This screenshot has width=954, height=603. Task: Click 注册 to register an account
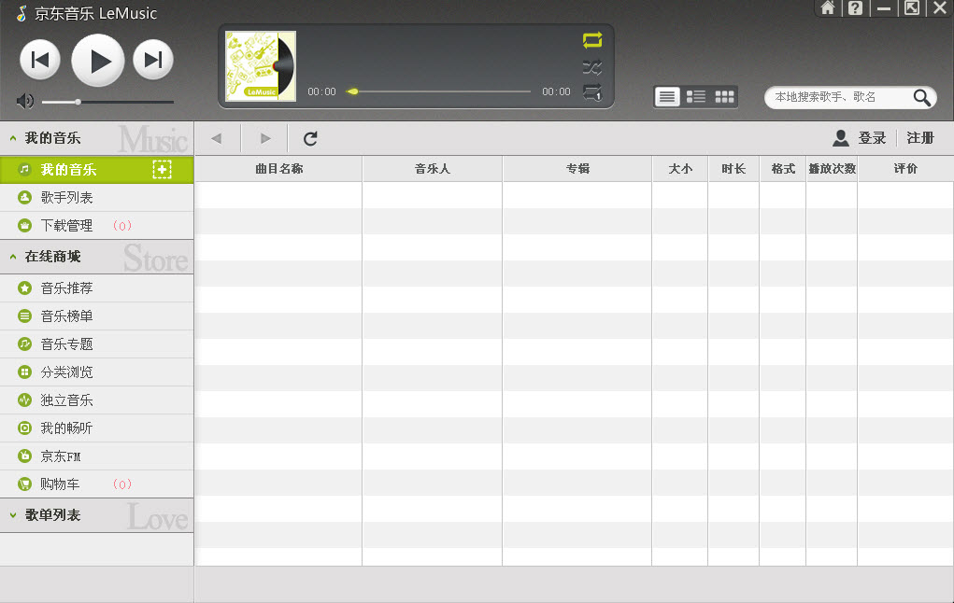(919, 137)
